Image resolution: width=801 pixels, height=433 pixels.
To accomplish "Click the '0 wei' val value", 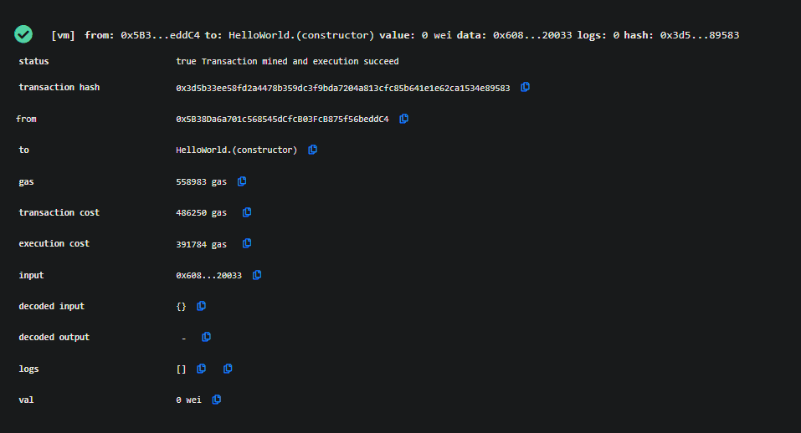I will (188, 400).
